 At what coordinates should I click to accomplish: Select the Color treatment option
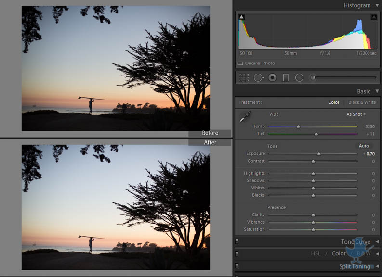(334, 102)
